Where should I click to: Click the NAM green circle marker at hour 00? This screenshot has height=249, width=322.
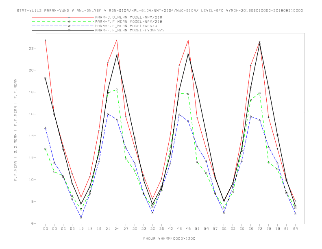tap(46, 149)
